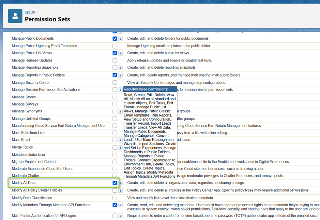This screenshot has height=220, width=320.
Task: Disable the Manage Public Documents checkbox
Action: (x=115, y=39)
